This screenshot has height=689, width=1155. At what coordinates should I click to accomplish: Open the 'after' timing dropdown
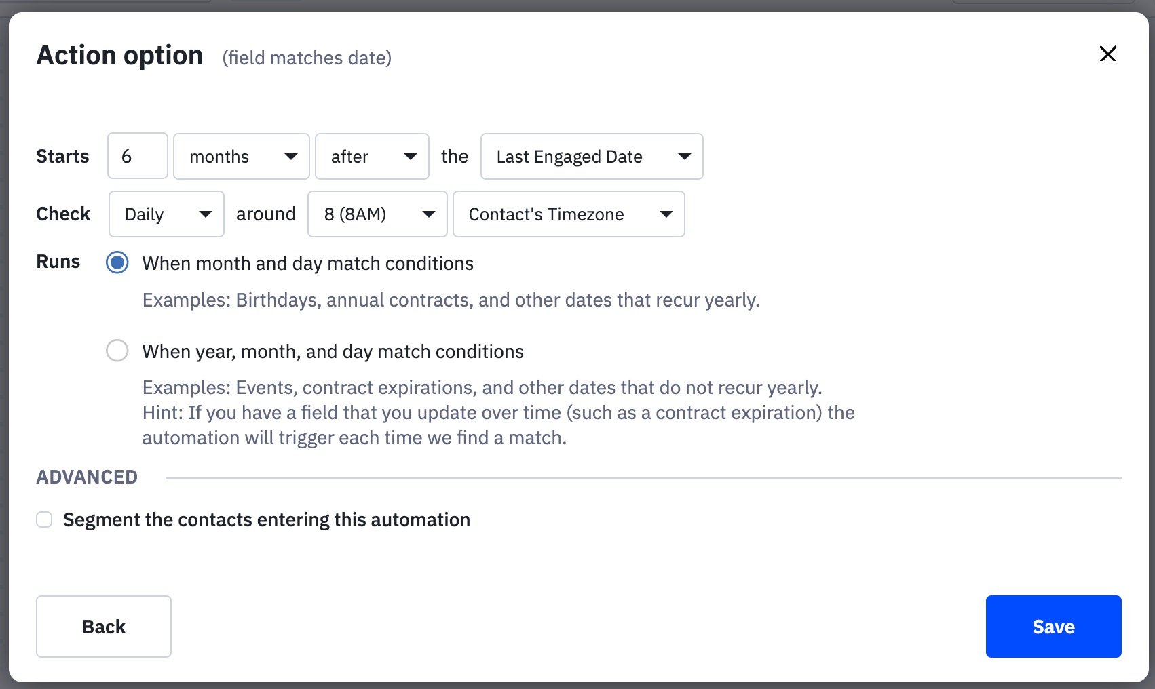pyautogui.click(x=372, y=157)
